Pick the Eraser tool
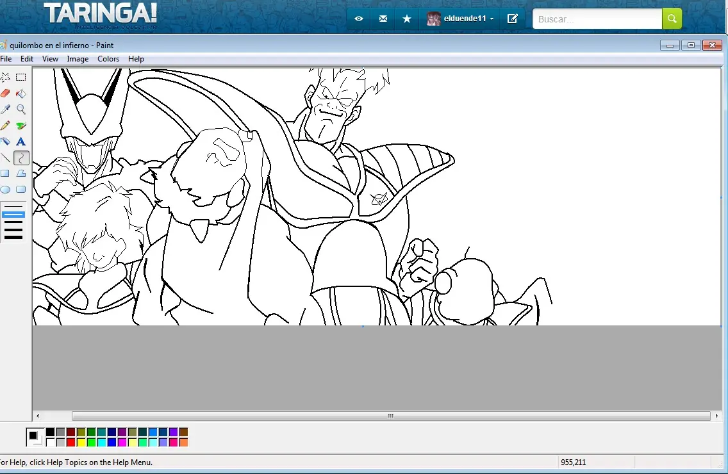 point(6,94)
